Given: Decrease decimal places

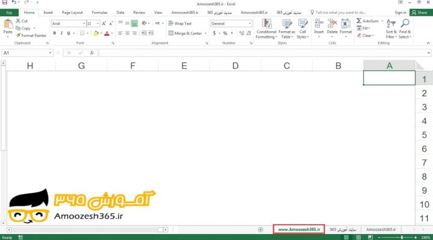Looking at the screenshot, I should click(x=249, y=33).
